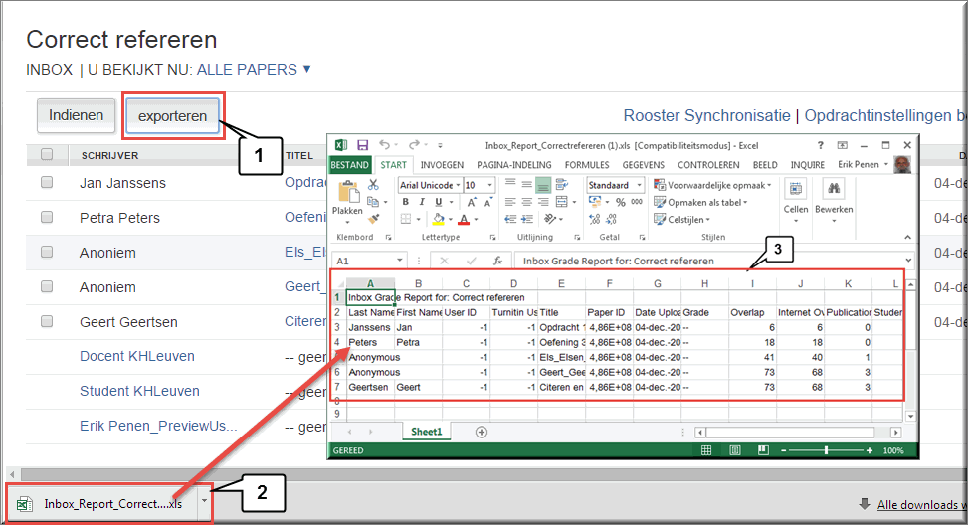Increase font size in Excel ribbon

pyautogui.click(x=471, y=202)
